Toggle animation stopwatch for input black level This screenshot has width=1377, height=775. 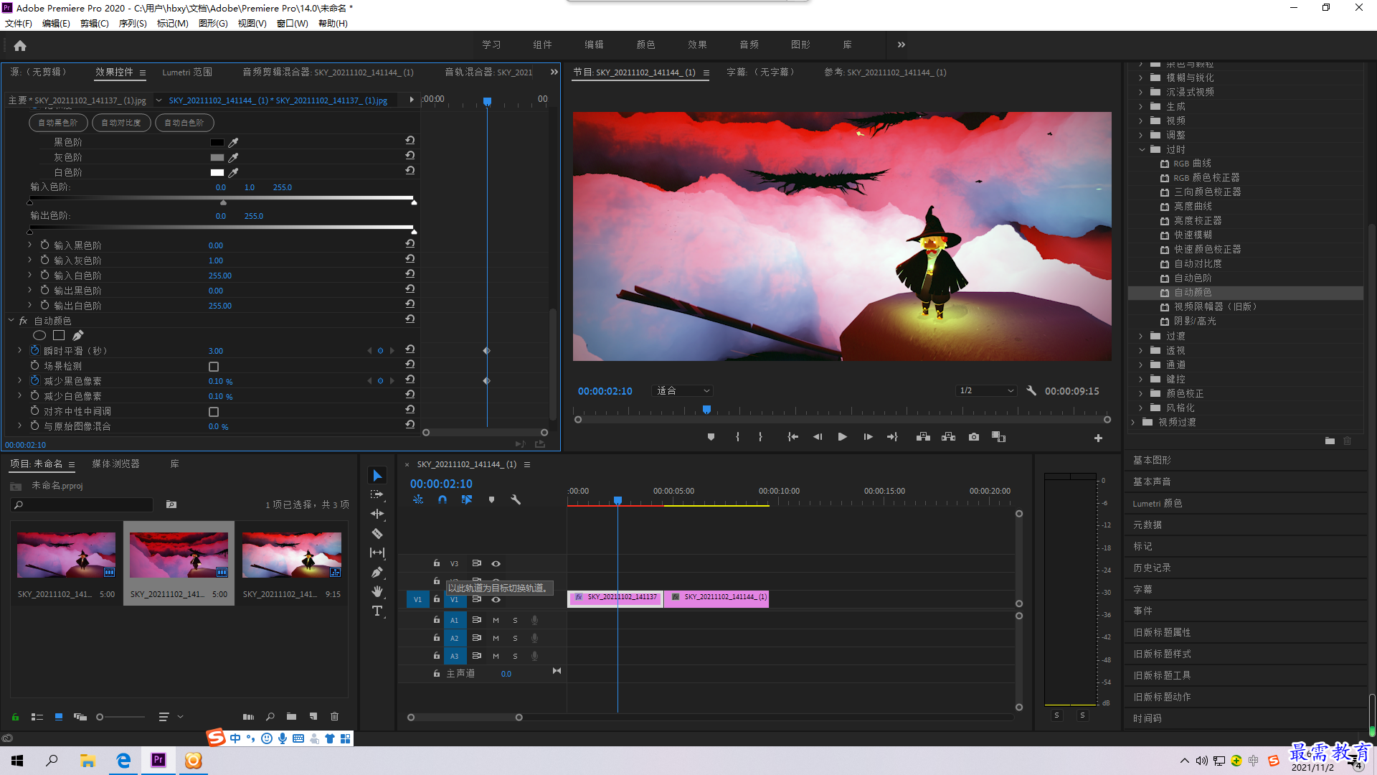44,245
